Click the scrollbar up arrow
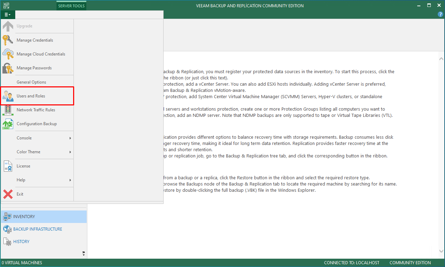445x267 pixels. (x=441, y=59)
